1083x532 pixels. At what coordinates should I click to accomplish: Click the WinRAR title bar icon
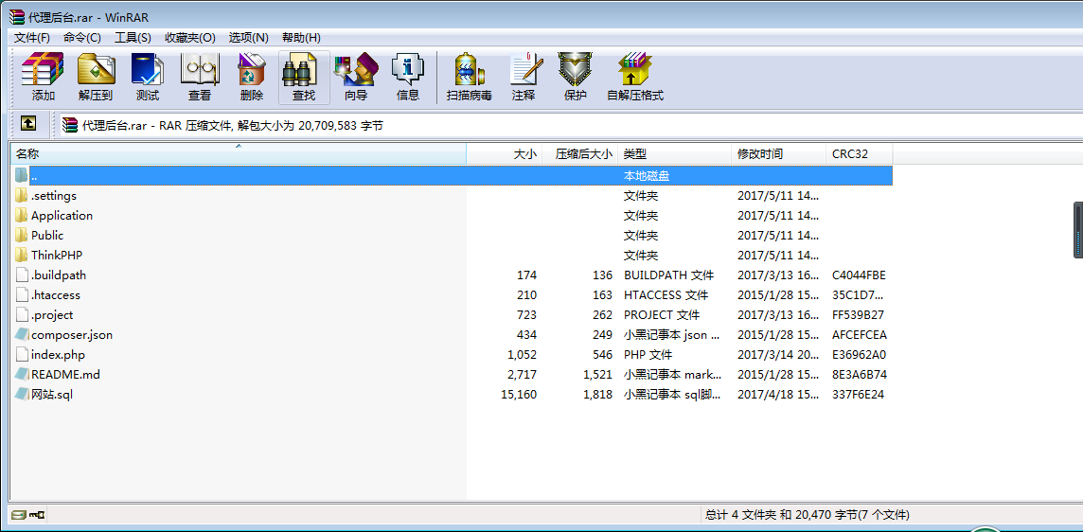(x=17, y=17)
